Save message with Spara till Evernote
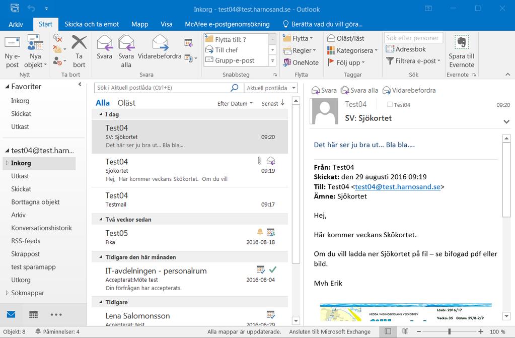Screen dimensions: 515x338 point(462,51)
